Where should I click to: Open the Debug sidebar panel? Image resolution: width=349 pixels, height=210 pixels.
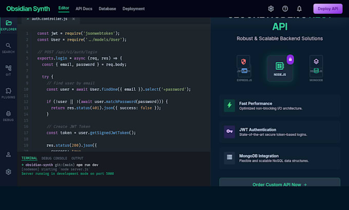click(8, 116)
